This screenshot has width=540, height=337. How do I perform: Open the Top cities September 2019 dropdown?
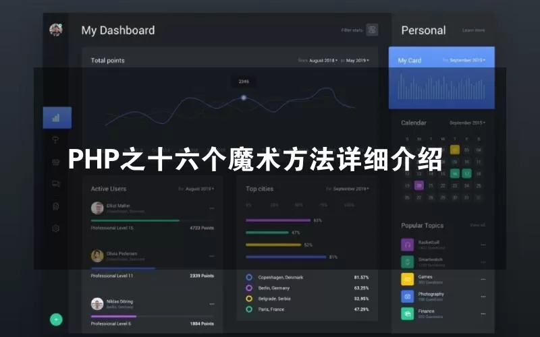(x=351, y=189)
